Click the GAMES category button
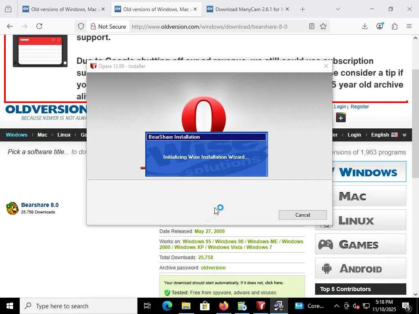The height and width of the screenshot is (314, 419). (360, 244)
